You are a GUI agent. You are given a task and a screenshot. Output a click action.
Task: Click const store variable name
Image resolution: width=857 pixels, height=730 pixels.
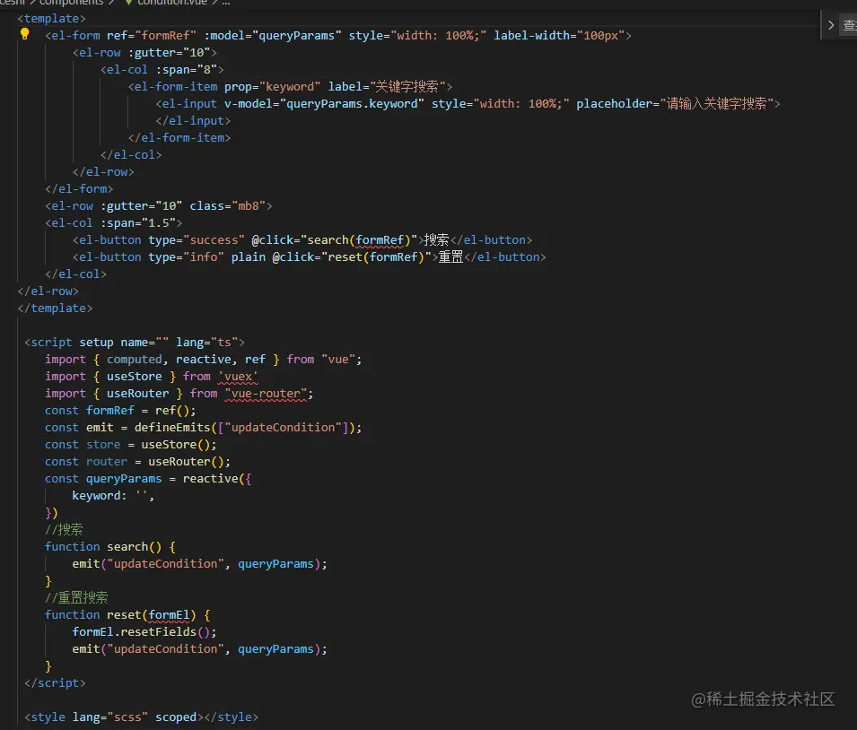click(x=103, y=445)
